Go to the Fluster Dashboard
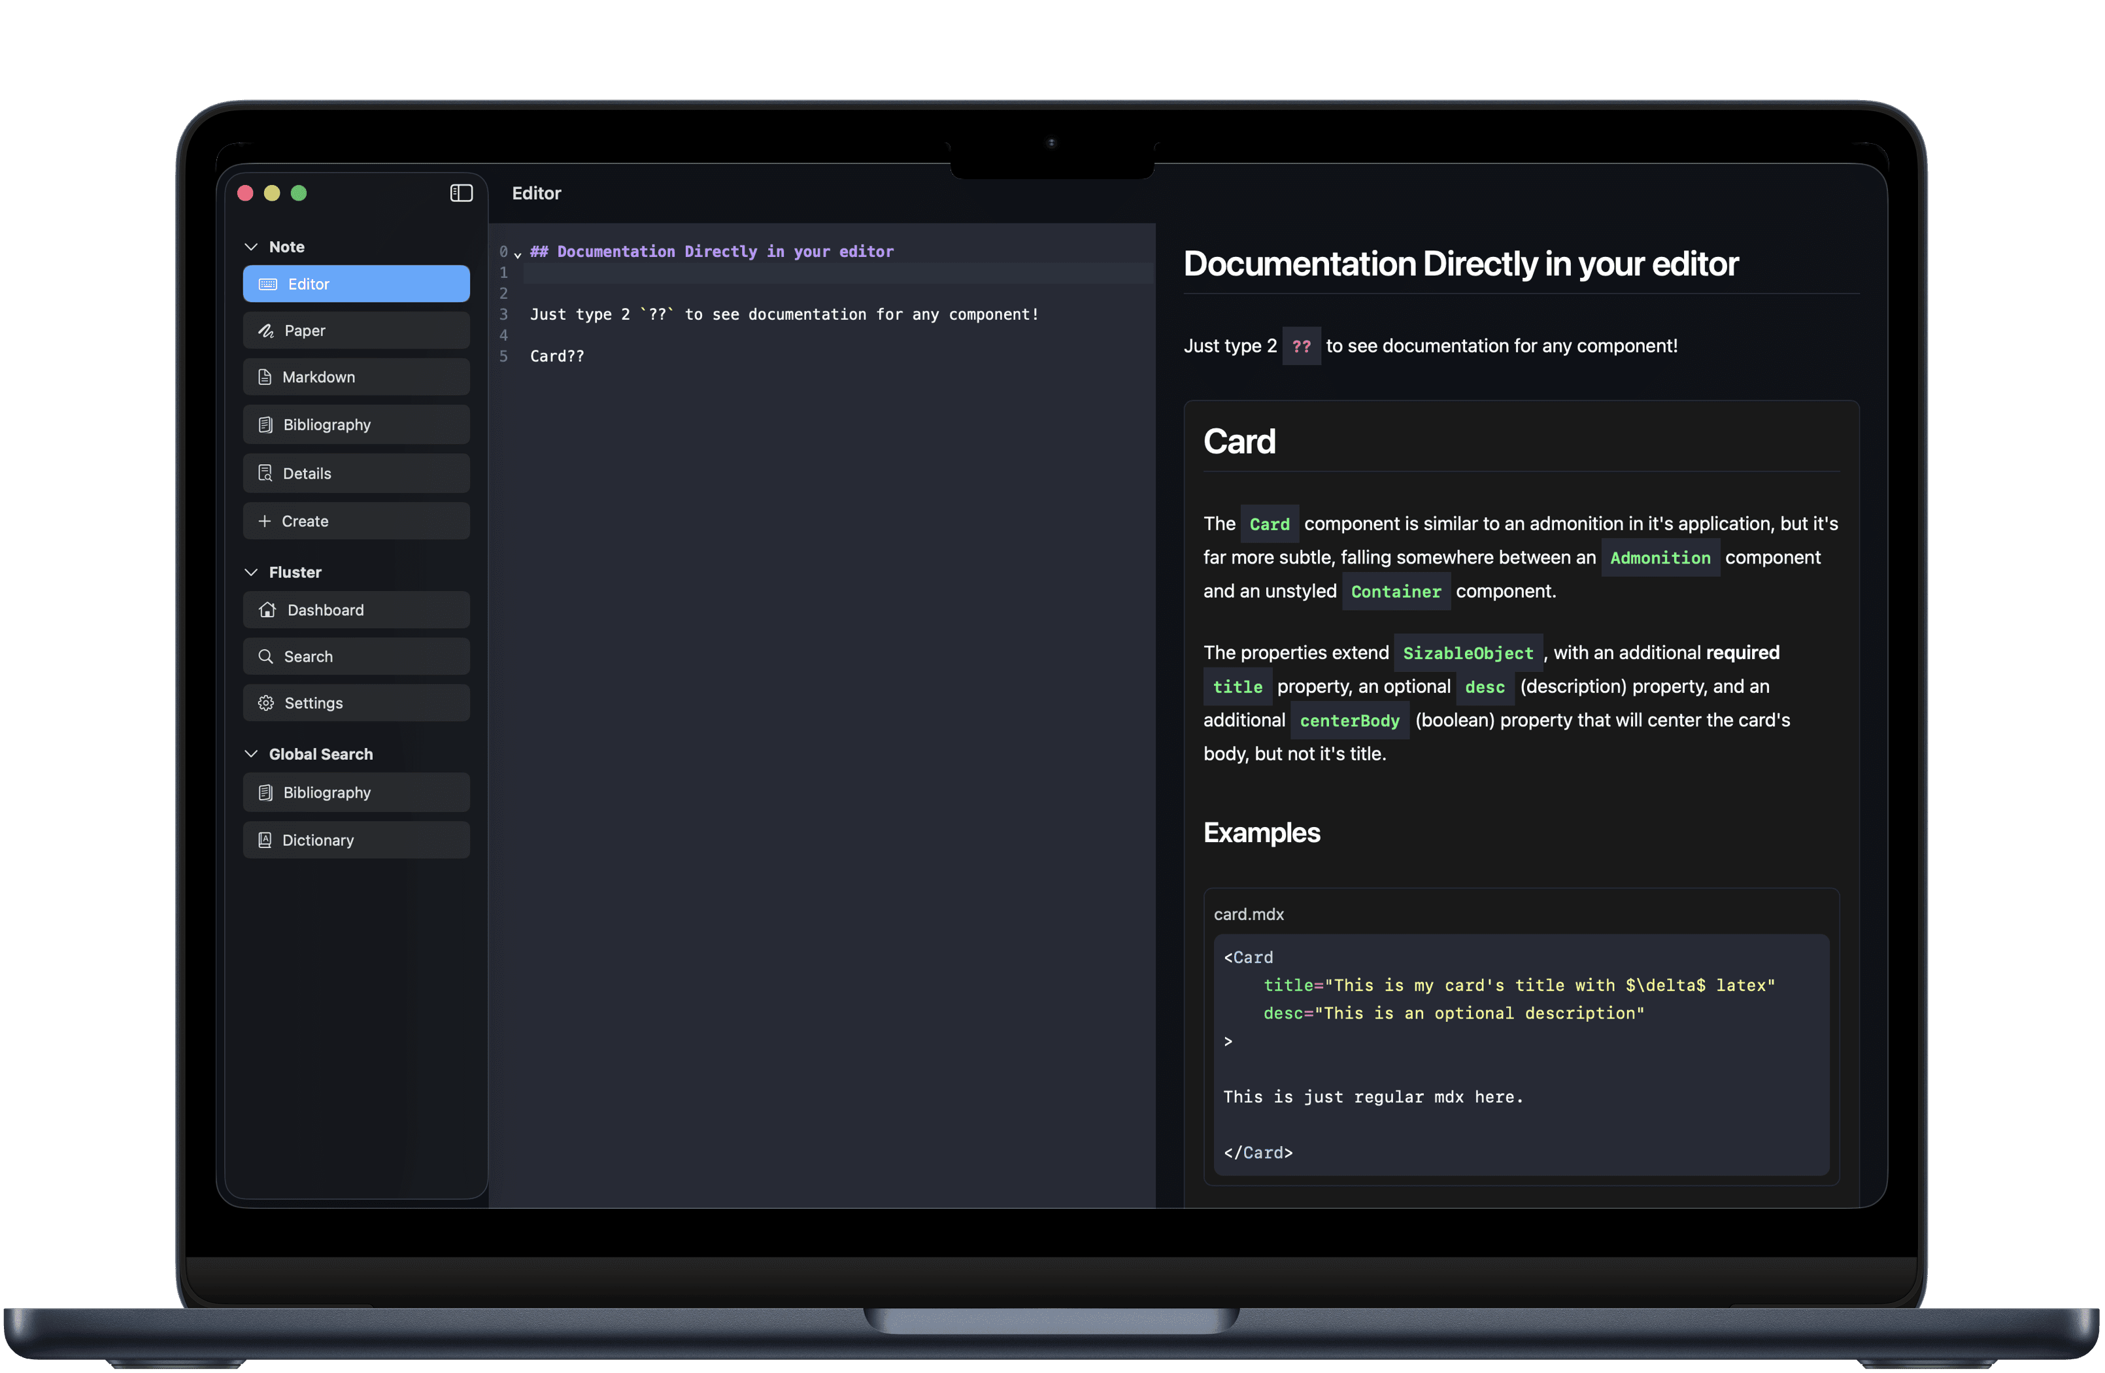The height and width of the screenshot is (1373, 2105). tap(356, 609)
